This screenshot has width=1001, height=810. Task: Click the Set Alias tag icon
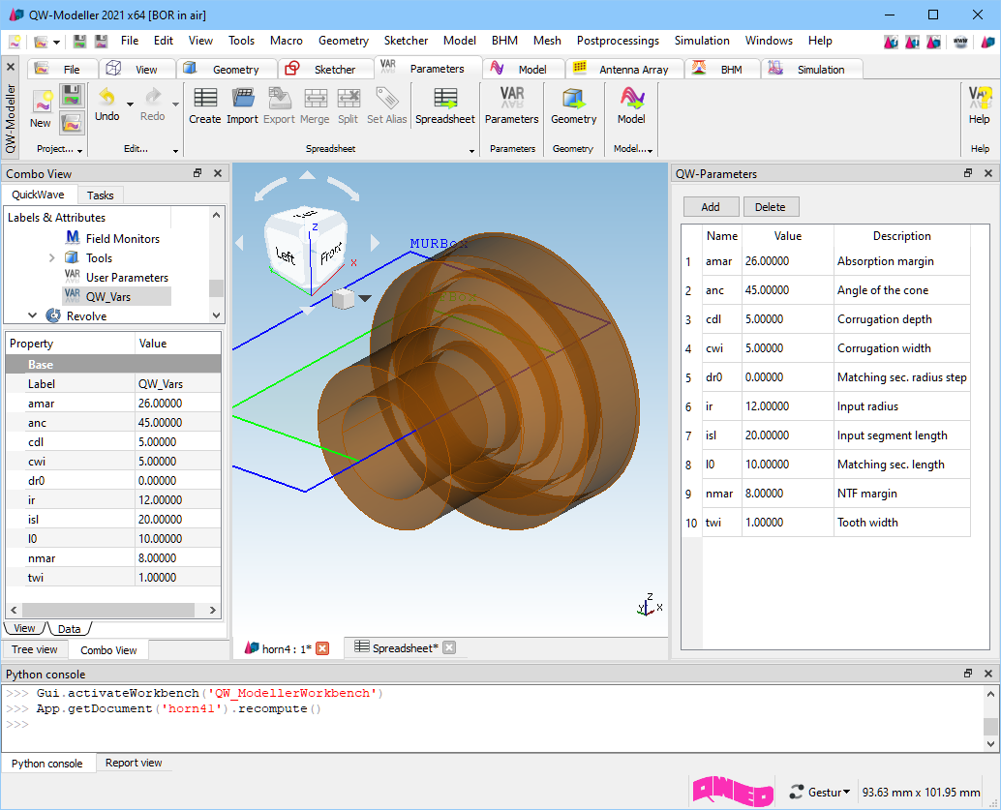pyautogui.click(x=387, y=98)
